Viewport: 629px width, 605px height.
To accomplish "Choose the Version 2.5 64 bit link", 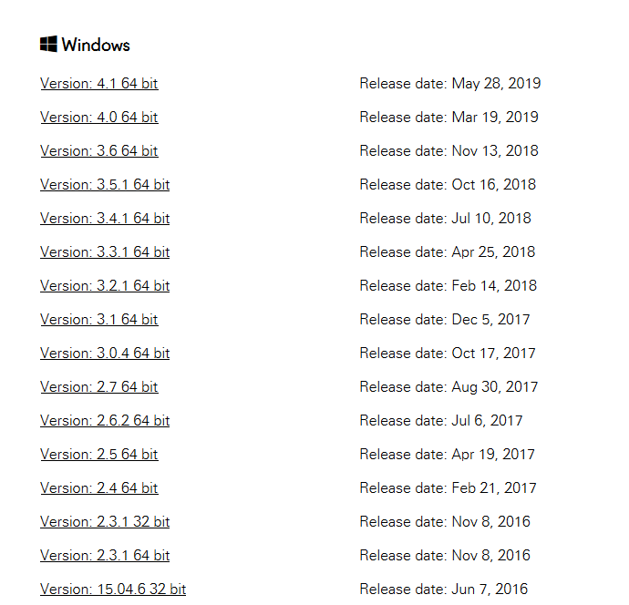I will [98, 455].
